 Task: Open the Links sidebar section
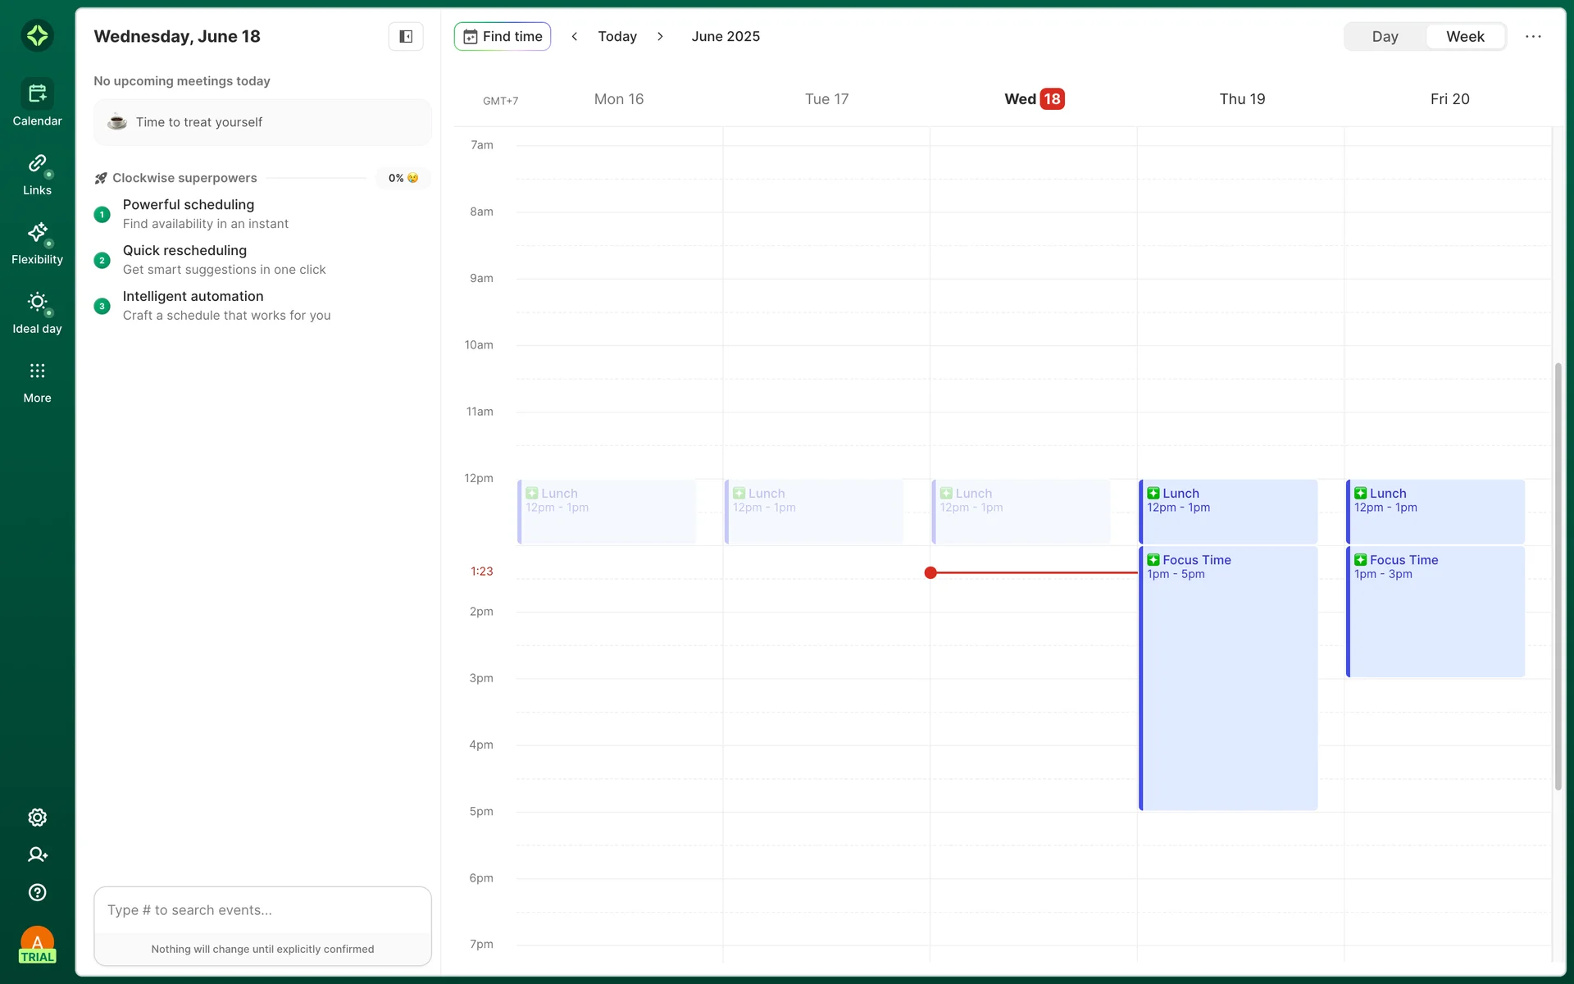pos(37,175)
